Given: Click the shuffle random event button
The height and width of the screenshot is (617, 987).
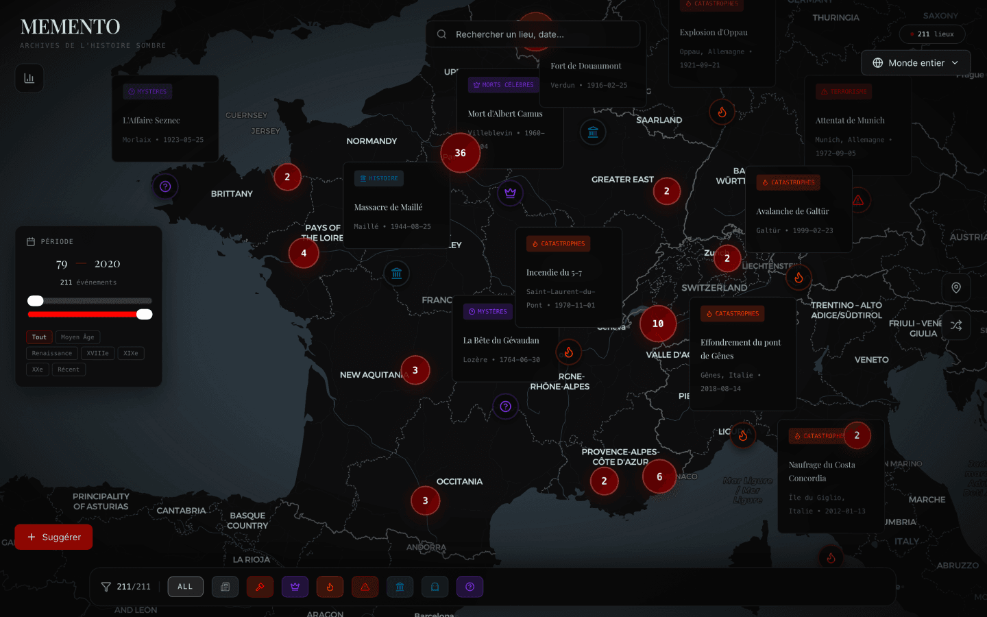Looking at the screenshot, I should pos(956,326).
